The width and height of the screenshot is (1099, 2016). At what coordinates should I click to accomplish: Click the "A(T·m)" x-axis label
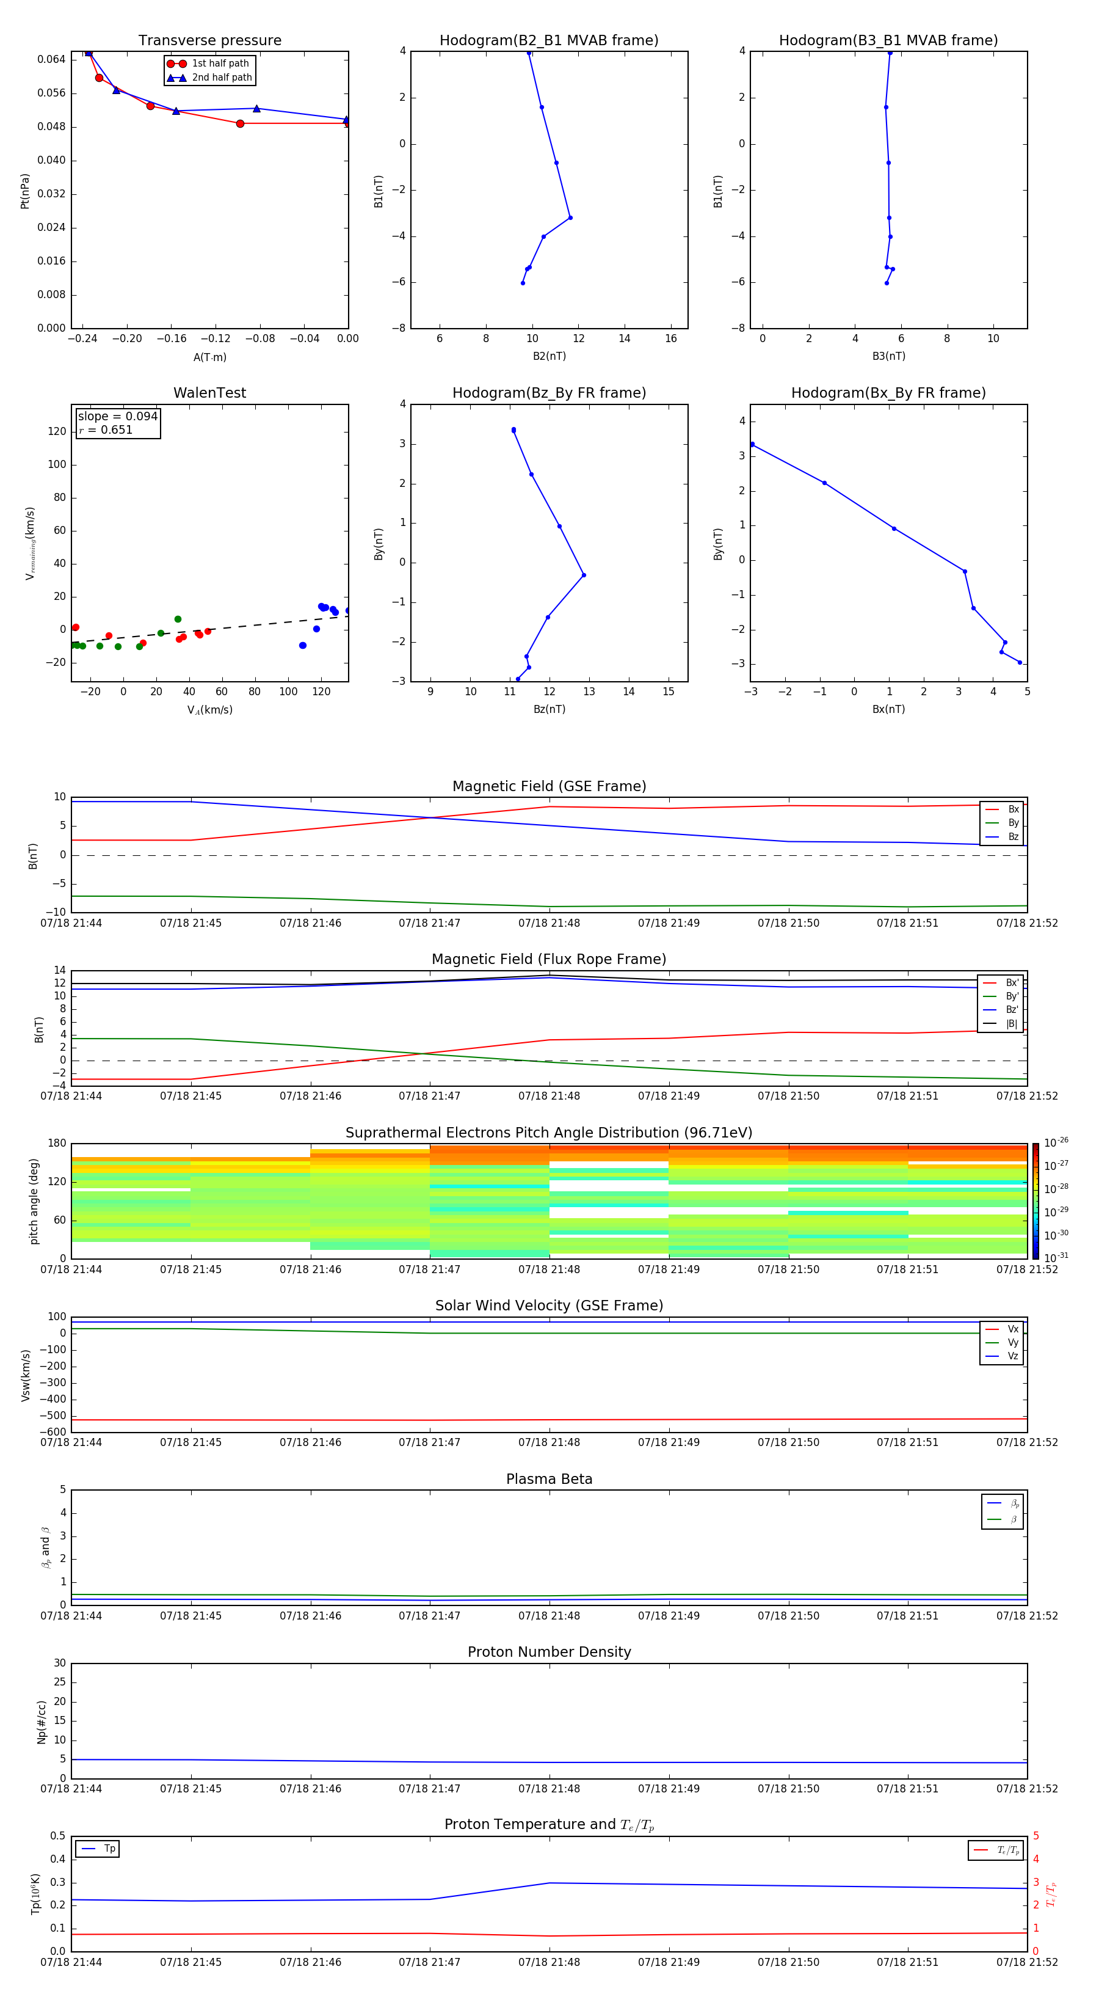pos(209,357)
